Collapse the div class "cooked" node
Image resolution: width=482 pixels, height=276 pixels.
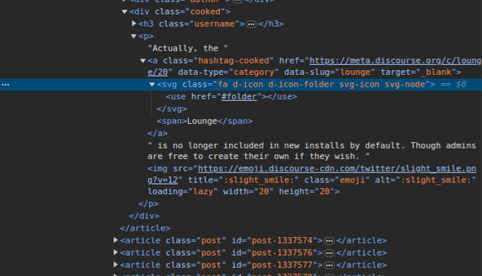pyautogui.click(x=124, y=12)
